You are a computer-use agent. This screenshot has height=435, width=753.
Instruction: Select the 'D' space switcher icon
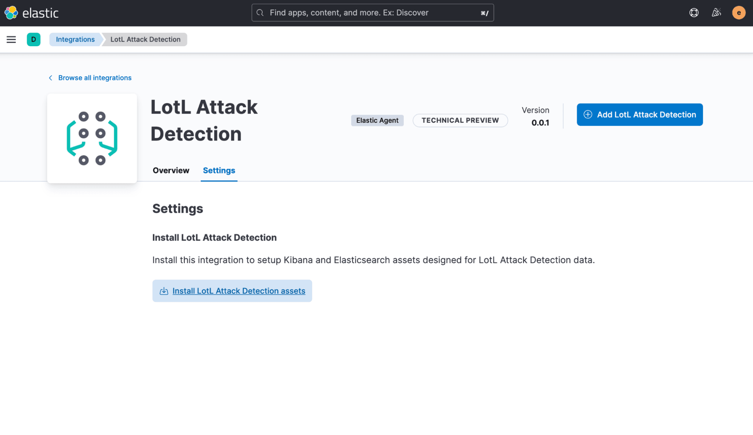34,39
